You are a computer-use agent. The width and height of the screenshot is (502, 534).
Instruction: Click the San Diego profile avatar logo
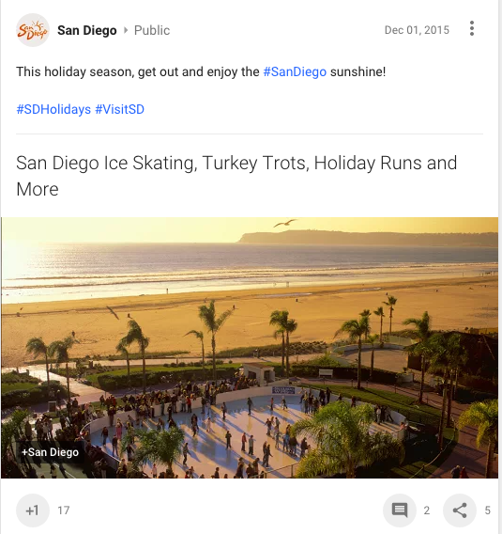(33, 30)
